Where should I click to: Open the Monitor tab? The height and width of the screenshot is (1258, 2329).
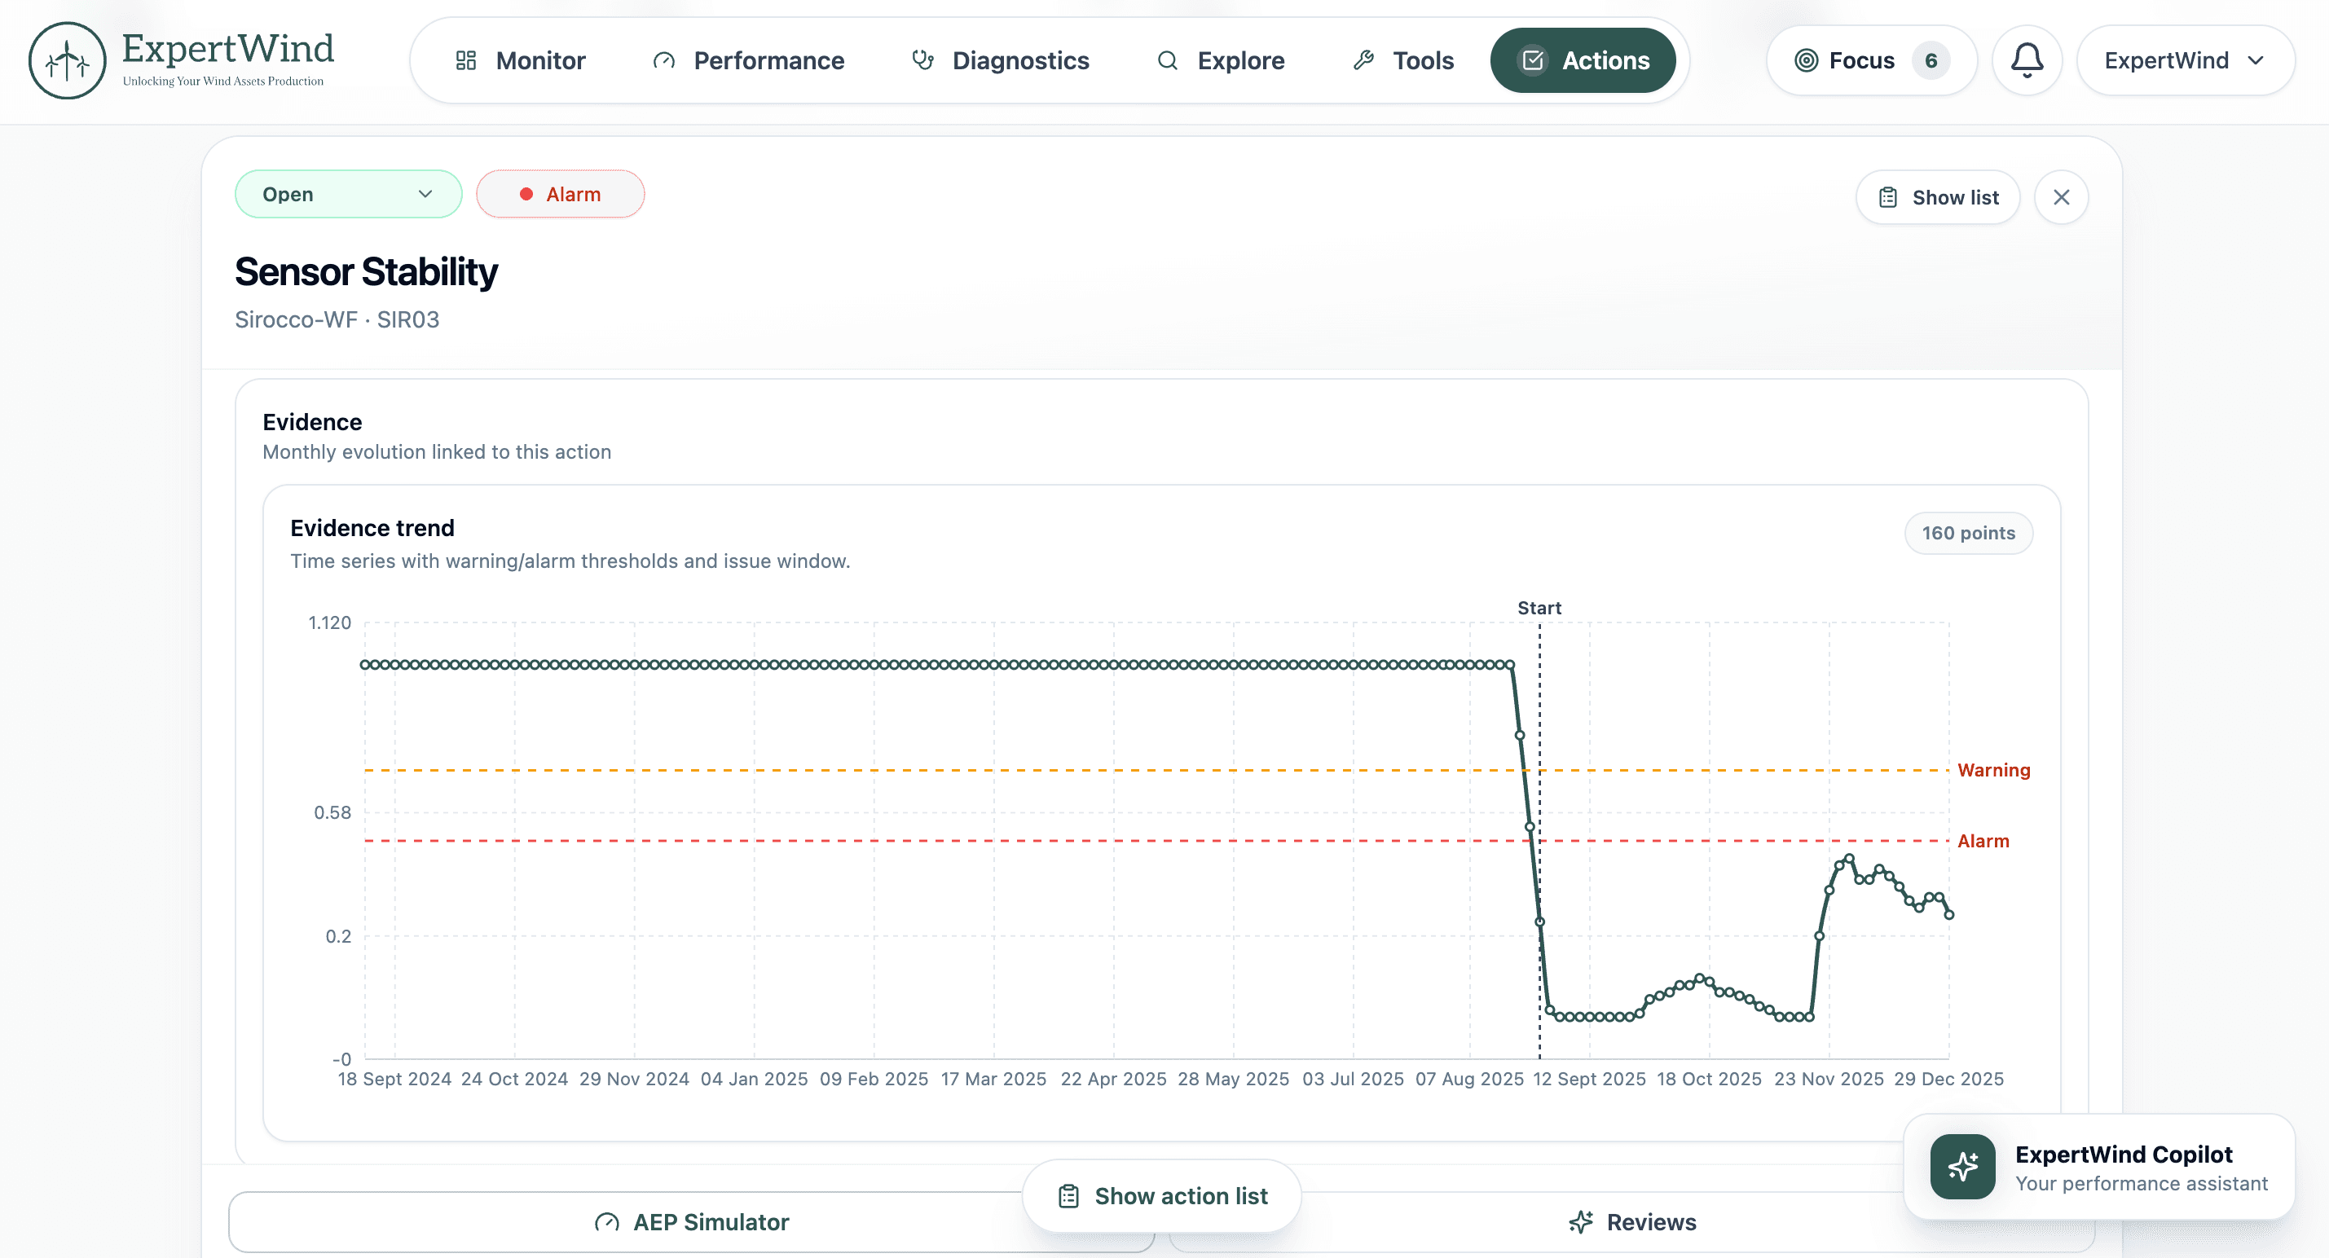pyautogui.click(x=520, y=60)
